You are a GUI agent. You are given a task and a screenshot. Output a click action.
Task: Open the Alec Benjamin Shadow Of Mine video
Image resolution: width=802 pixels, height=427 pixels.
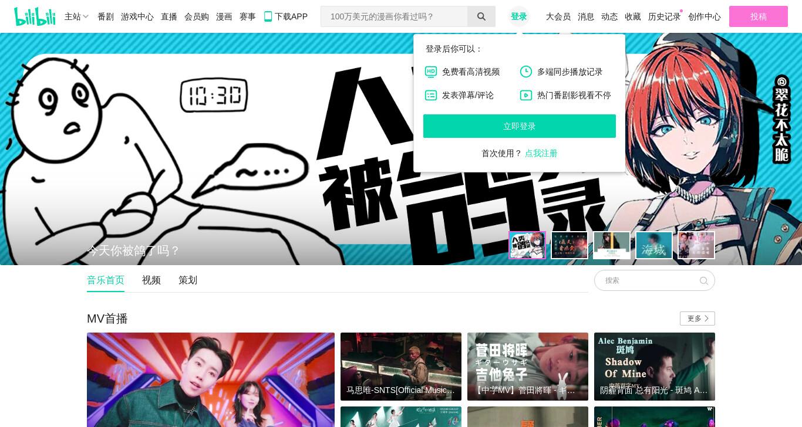[655, 367]
